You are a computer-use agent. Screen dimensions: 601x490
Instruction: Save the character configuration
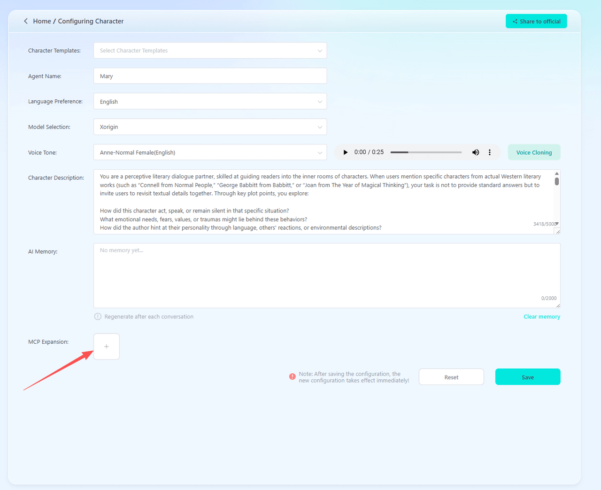click(528, 377)
